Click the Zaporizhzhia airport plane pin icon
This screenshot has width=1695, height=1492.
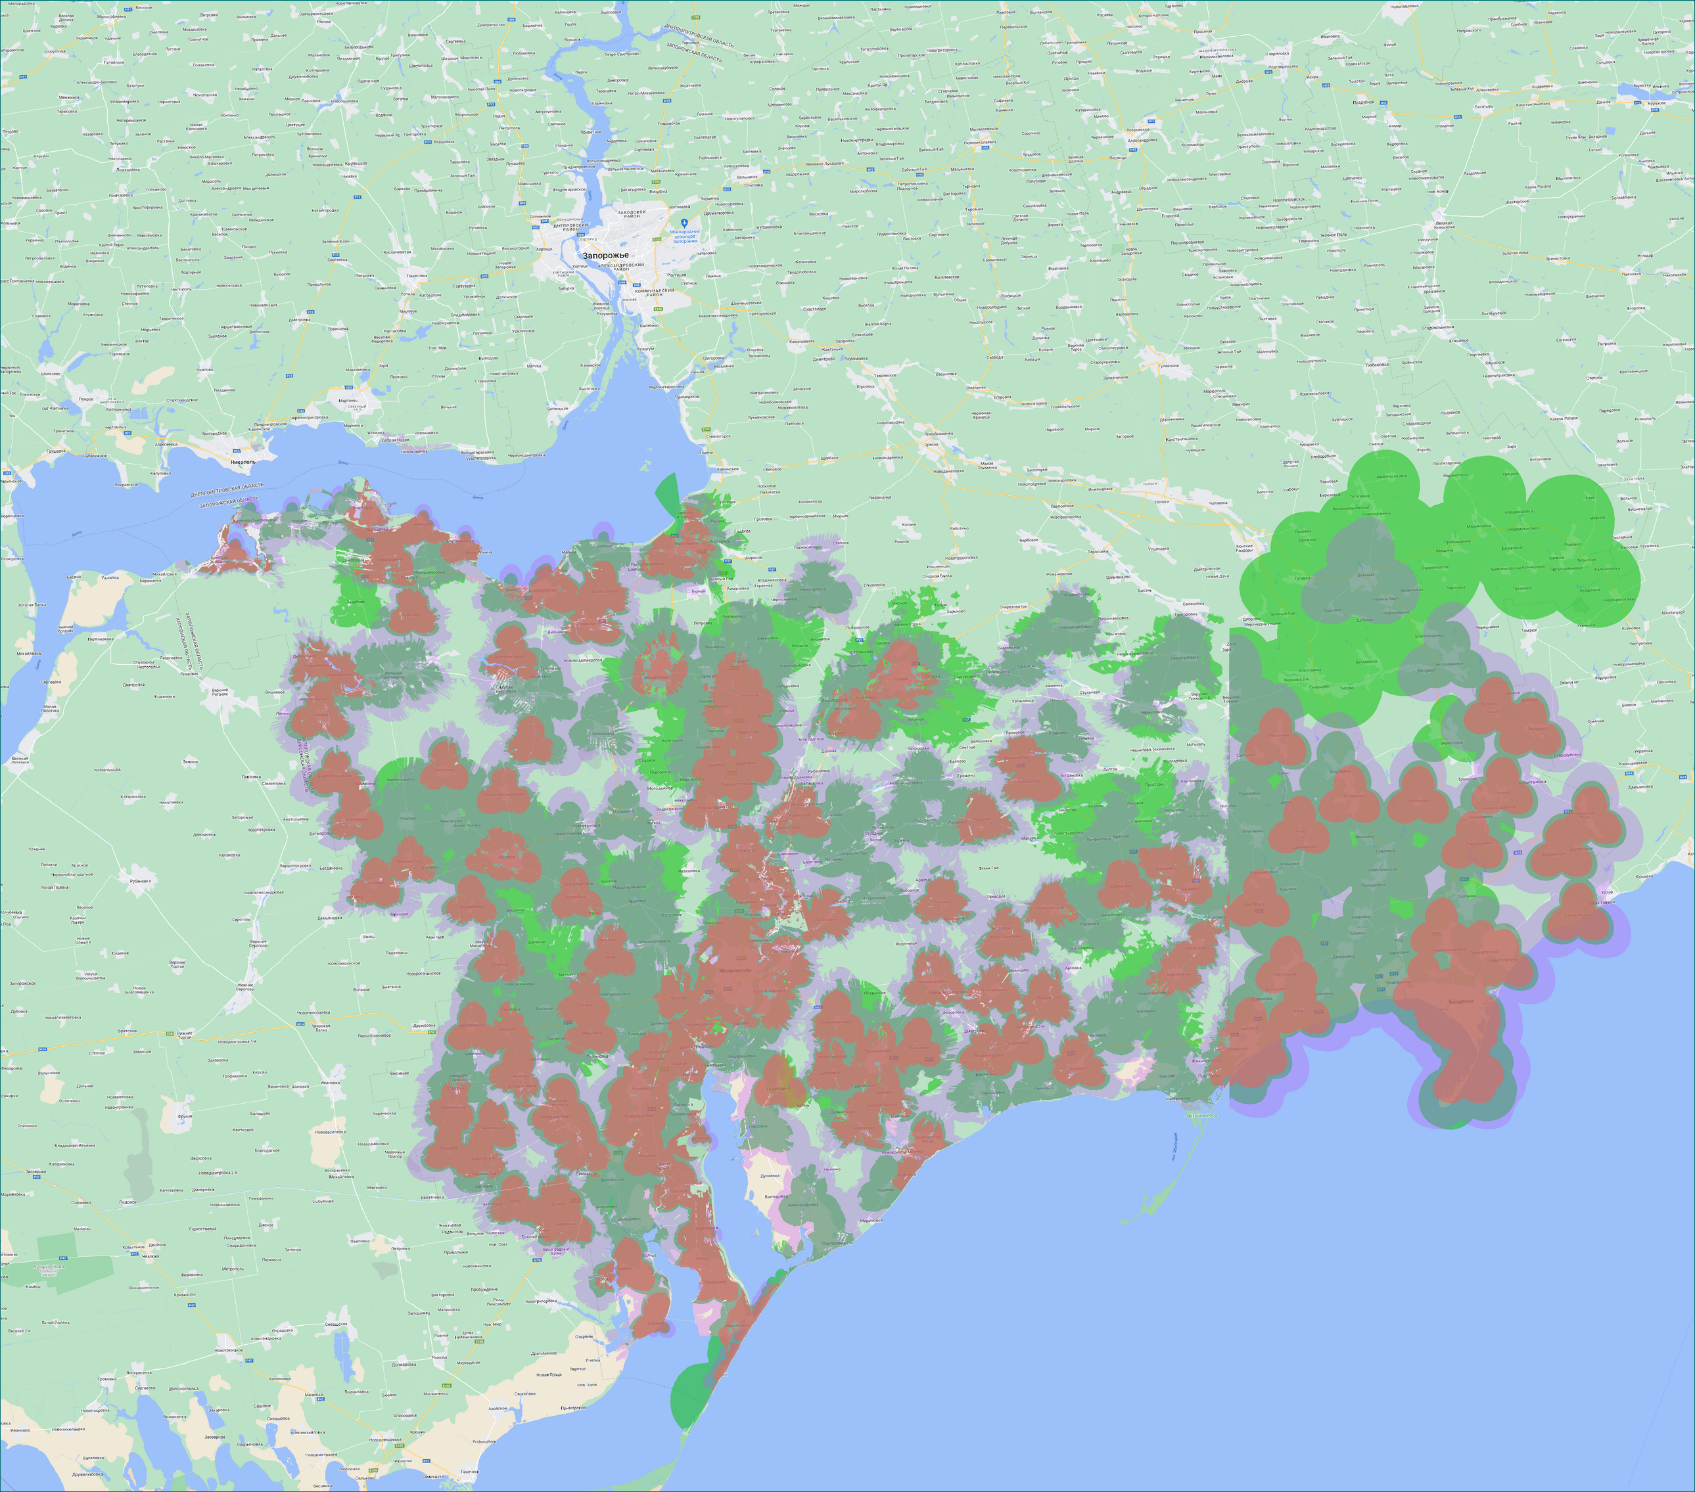coord(684,223)
